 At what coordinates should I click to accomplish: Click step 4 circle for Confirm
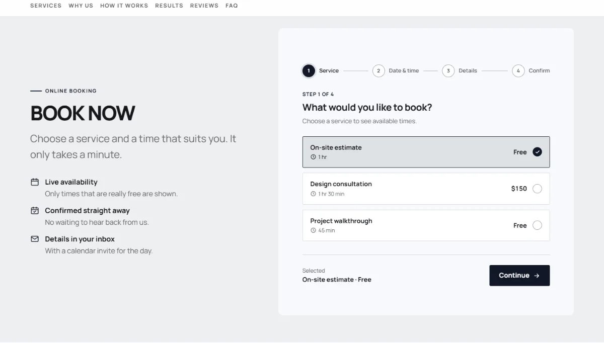[518, 71]
